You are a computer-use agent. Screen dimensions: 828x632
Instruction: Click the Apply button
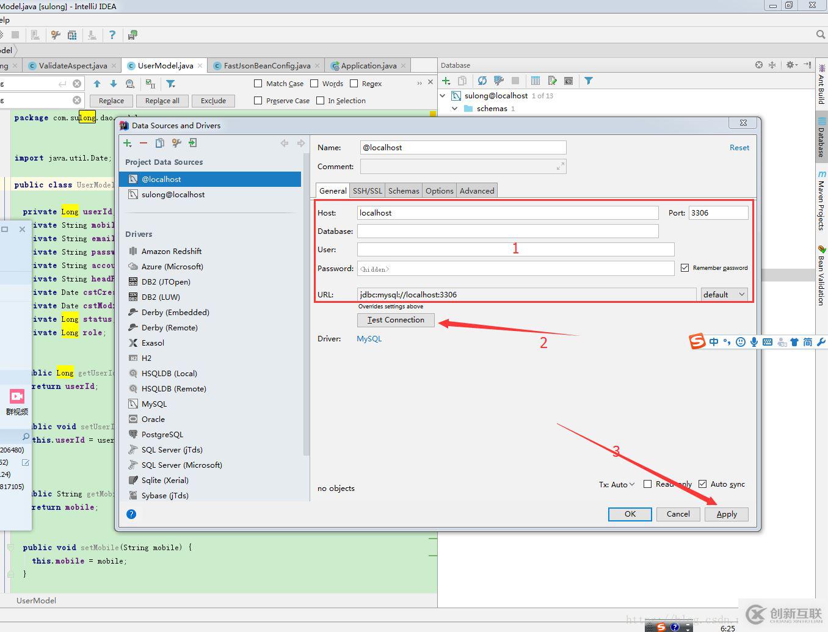pyautogui.click(x=727, y=514)
